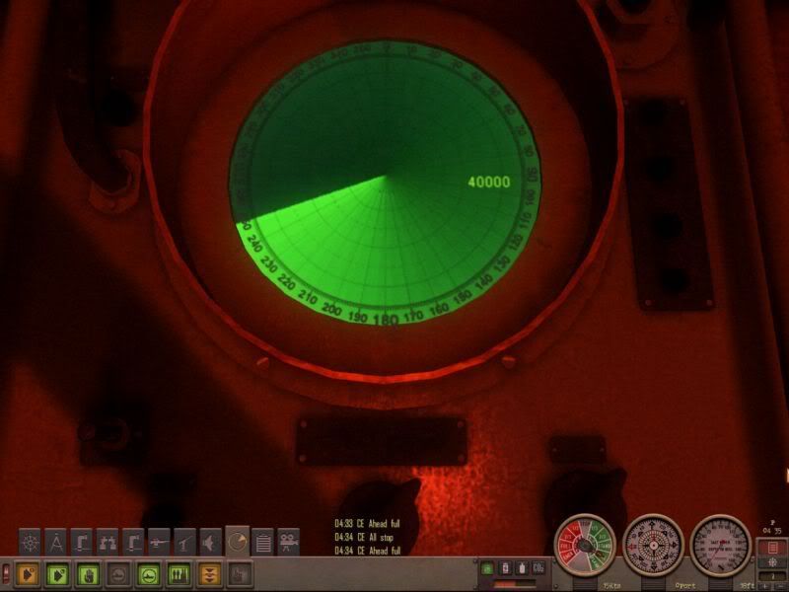
Task: Open the red message log notepad button
Action: [773, 548]
